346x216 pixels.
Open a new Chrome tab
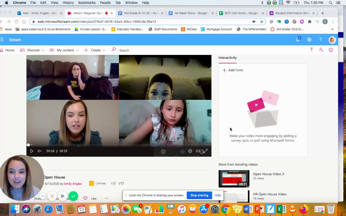(323, 13)
